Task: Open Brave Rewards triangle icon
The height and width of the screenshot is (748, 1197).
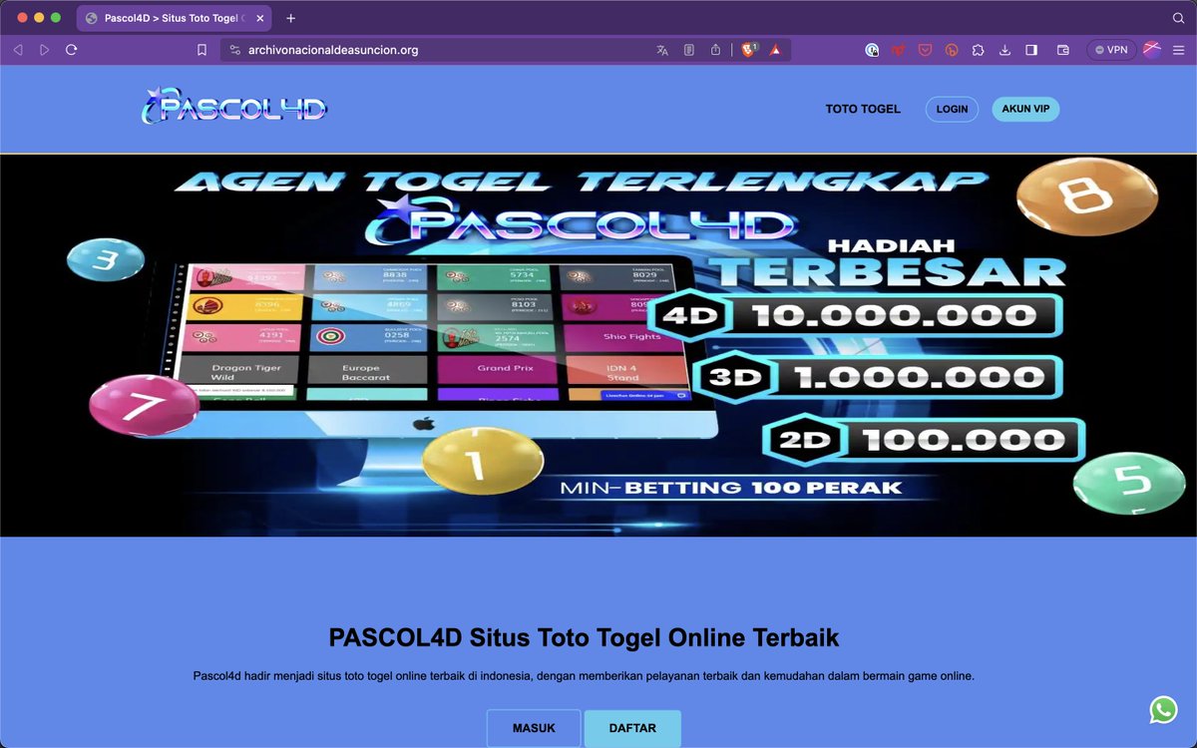Action: pyautogui.click(x=775, y=50)
